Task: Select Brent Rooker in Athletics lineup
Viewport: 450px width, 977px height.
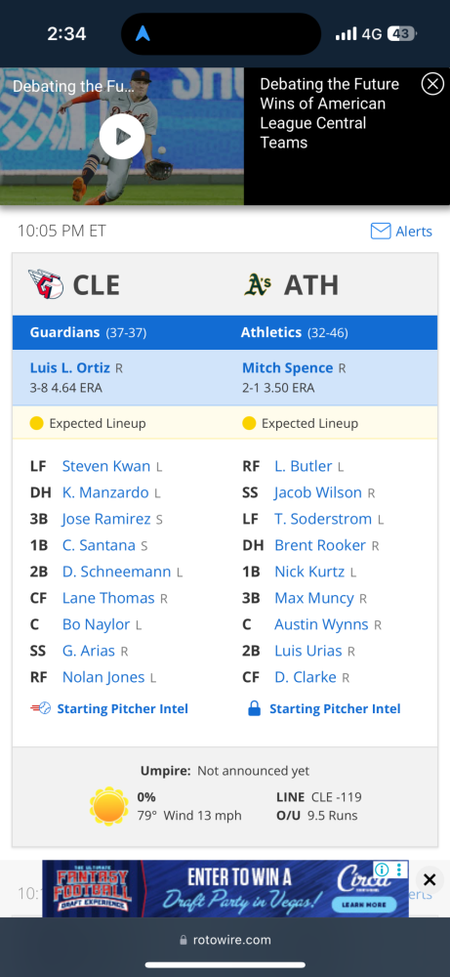Action: (x=320, y=545)
